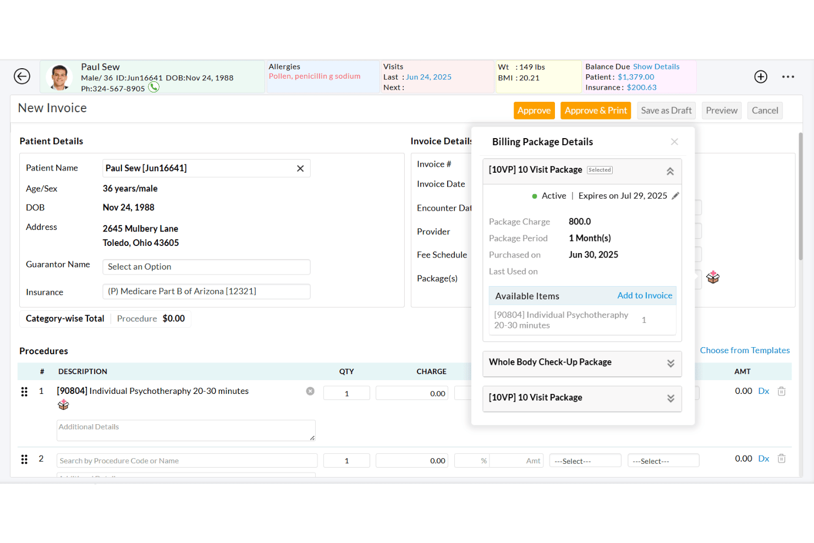Click discount percent field in row 2
814x543 pixels.
(x=472, y=460)
